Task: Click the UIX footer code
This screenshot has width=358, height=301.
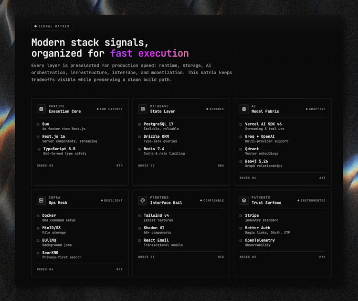Action: point(221,257)
